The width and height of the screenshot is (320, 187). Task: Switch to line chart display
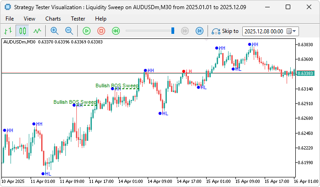[x=37, y=31]
